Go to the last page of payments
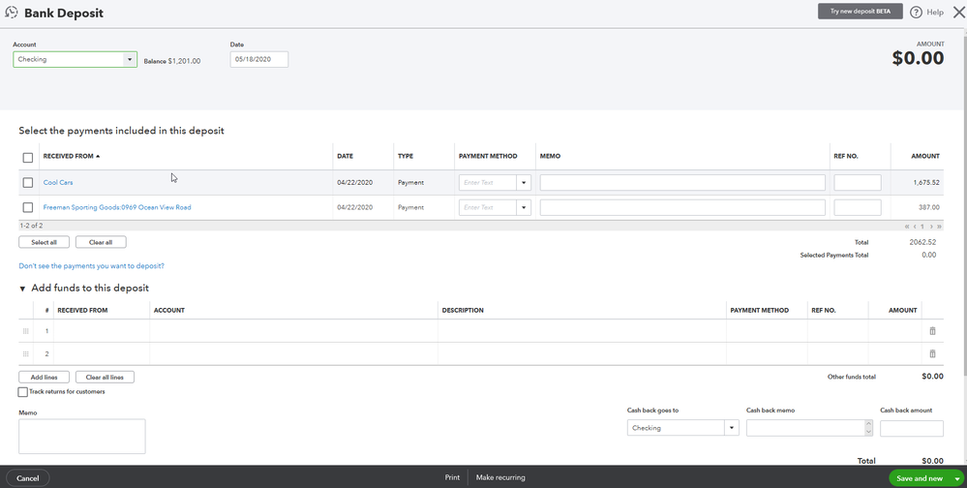Image resolution: width=967 pixels, height=488 pixels. point(939,227)
